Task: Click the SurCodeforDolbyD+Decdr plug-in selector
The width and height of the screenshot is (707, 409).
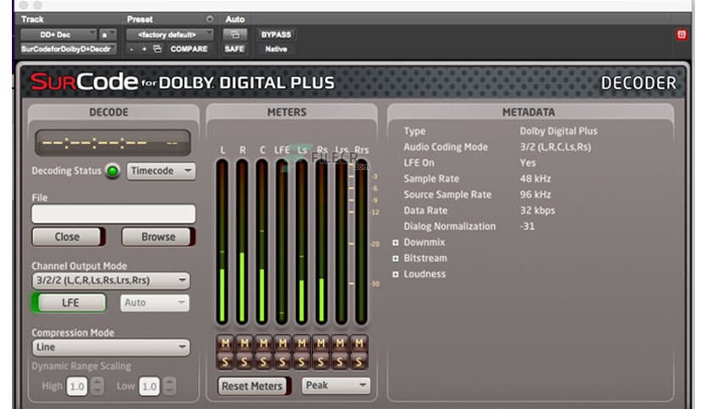Action: tap(68, 49)
